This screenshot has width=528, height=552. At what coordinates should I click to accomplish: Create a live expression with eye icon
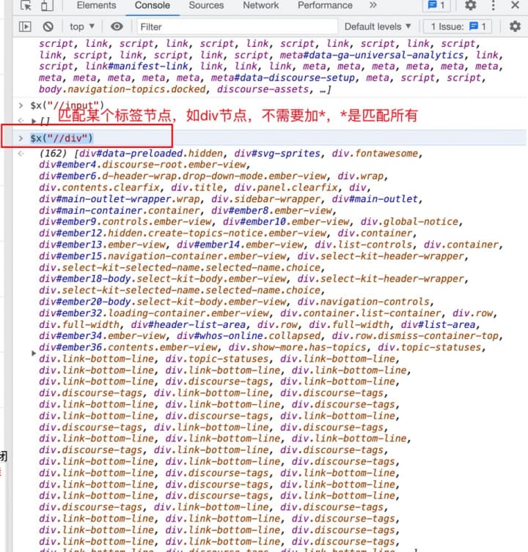point(117,26)
